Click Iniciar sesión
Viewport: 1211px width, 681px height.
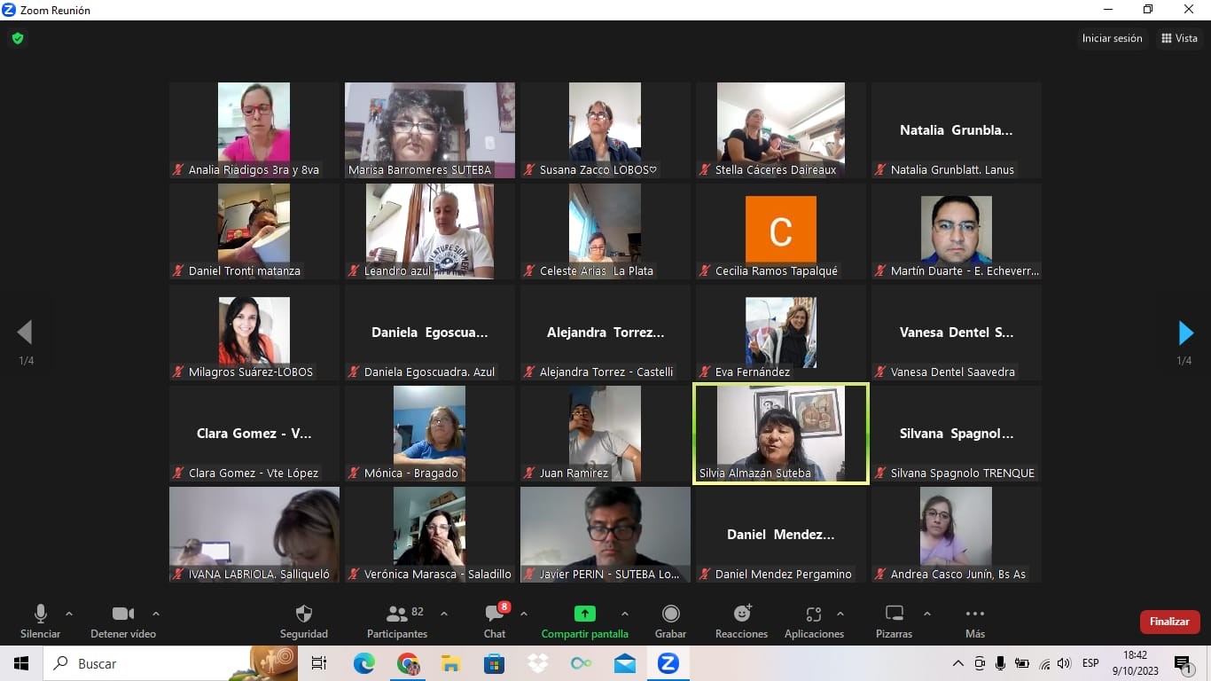1112,38
